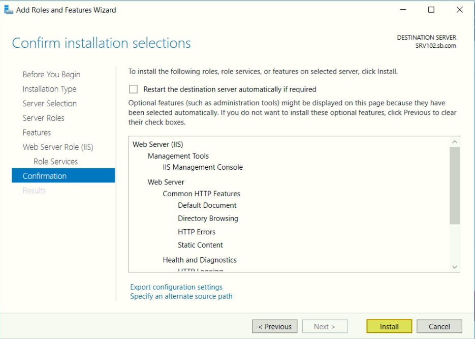
Task: Click Web Server (IIS) in the list
Action: pyautogui.click(x=158, y=144)
